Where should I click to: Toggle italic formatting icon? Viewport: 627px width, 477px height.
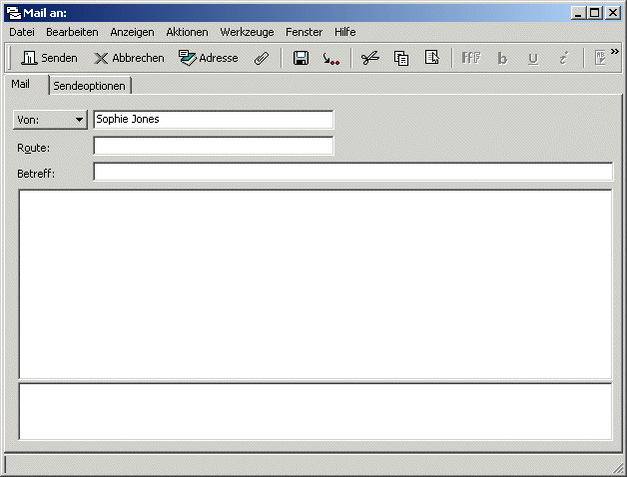(564, 58)
